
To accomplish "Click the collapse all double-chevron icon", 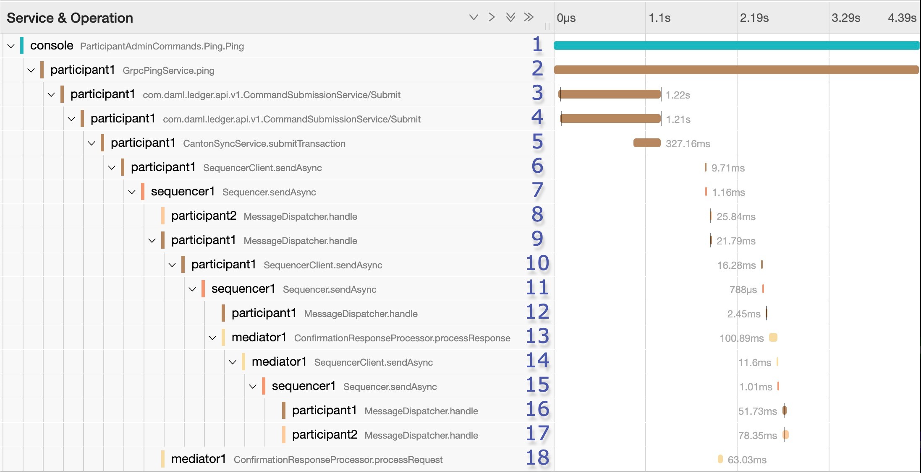I will 510,17.
